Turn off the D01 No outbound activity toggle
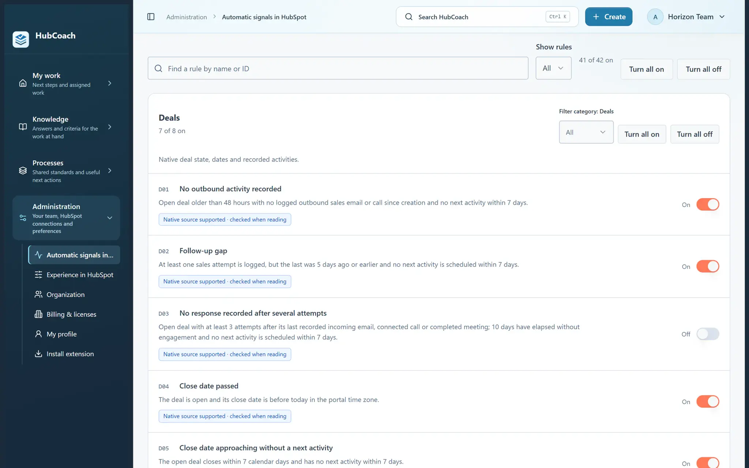Image resolution: width=749 pixels, height=468 pixels. (x=707, y=204)
